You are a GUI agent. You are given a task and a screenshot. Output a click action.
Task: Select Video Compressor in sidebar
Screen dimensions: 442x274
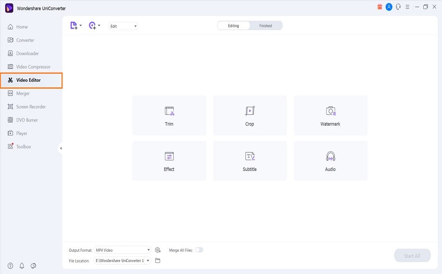[x=29, y=66]
